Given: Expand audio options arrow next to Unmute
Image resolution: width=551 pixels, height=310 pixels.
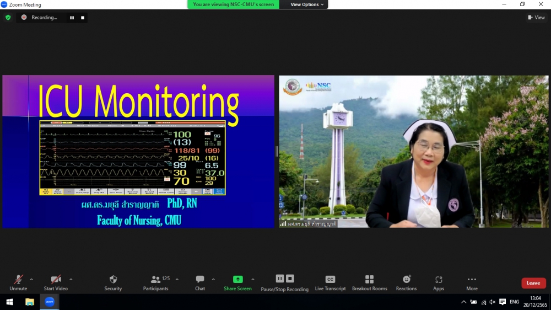Looking at the screenshot, I should click(31, 279).
